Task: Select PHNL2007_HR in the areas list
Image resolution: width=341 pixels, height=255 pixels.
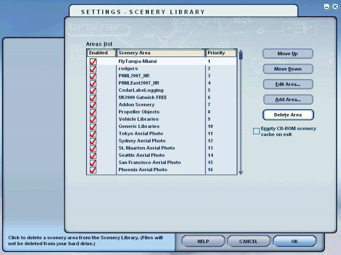Action: pos(134,76)
